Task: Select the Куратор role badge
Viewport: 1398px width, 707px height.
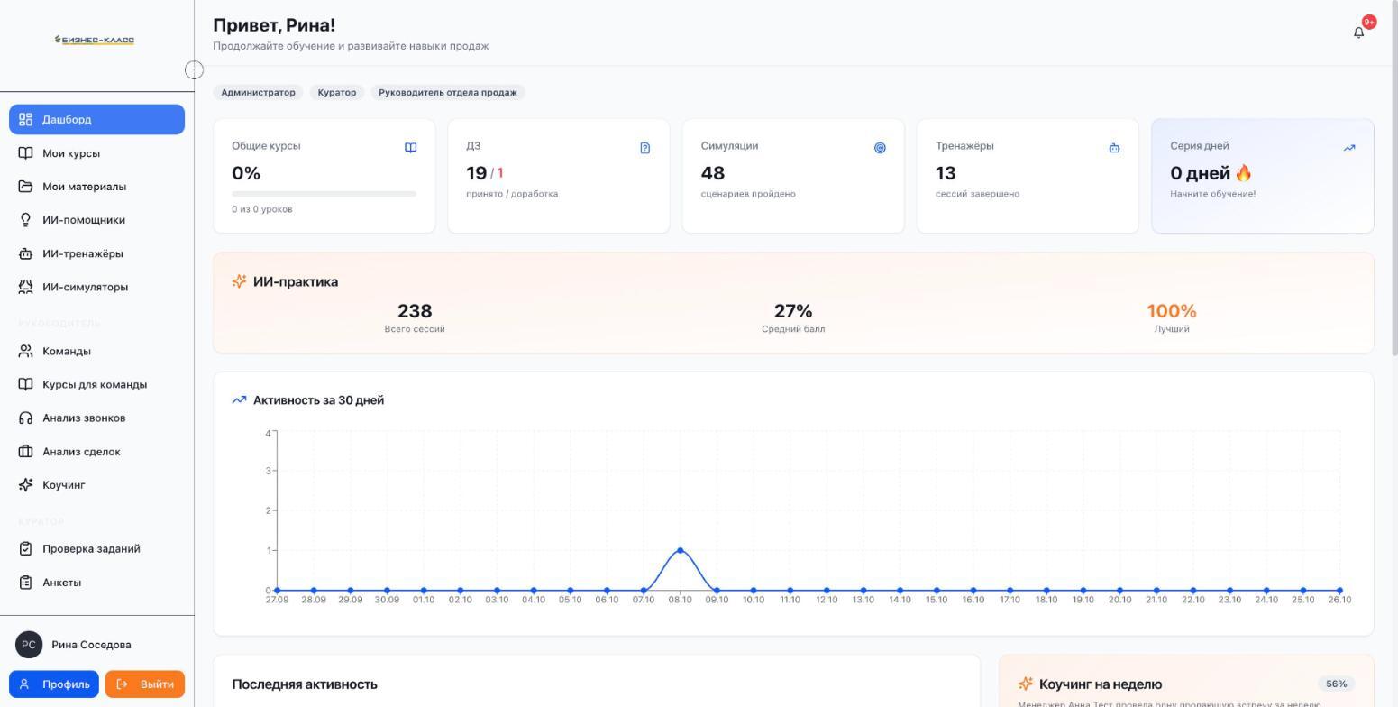Action: [337, 92]
